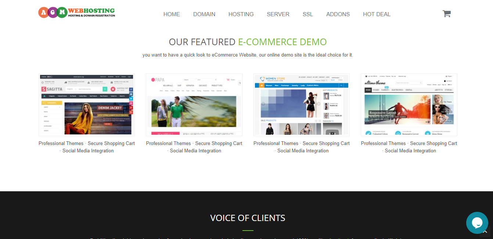
Task: Open the HOME menu item
Action: click(x=172, y=14)
